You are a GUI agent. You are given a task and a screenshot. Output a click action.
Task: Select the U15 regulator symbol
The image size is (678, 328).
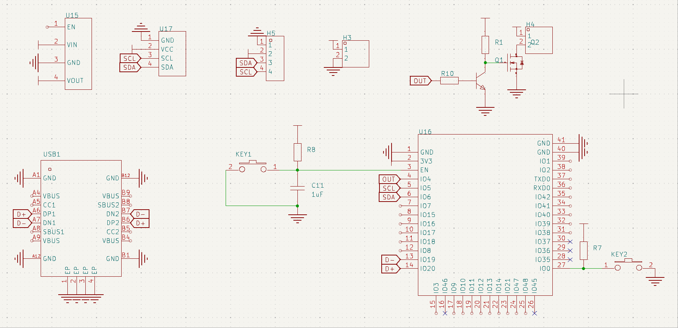[78, 54]
